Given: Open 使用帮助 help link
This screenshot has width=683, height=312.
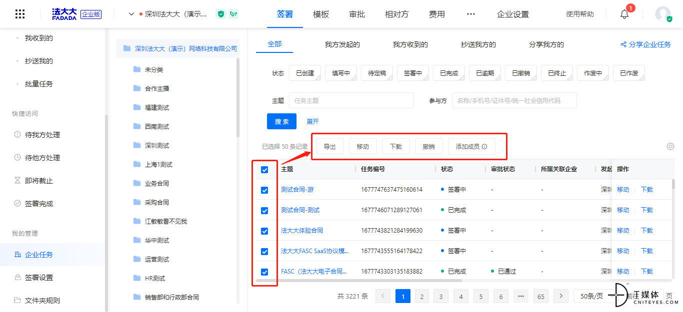Looking at the screenshot, I should click(x=580, y=14).
